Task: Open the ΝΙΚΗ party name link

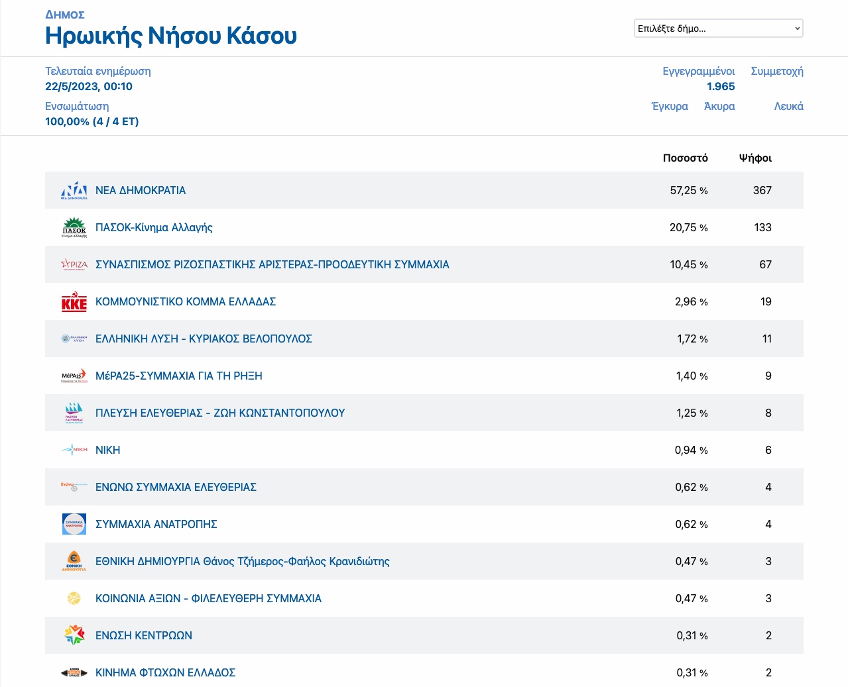Action: [x=108, y=450]
